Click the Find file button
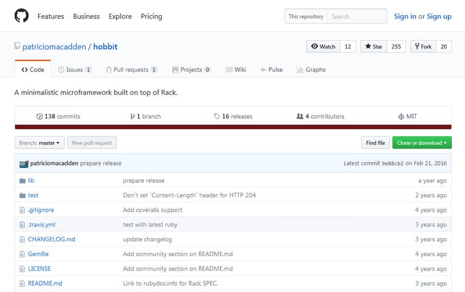The width and height of the screenshot is (465, 292). (375, 143)
